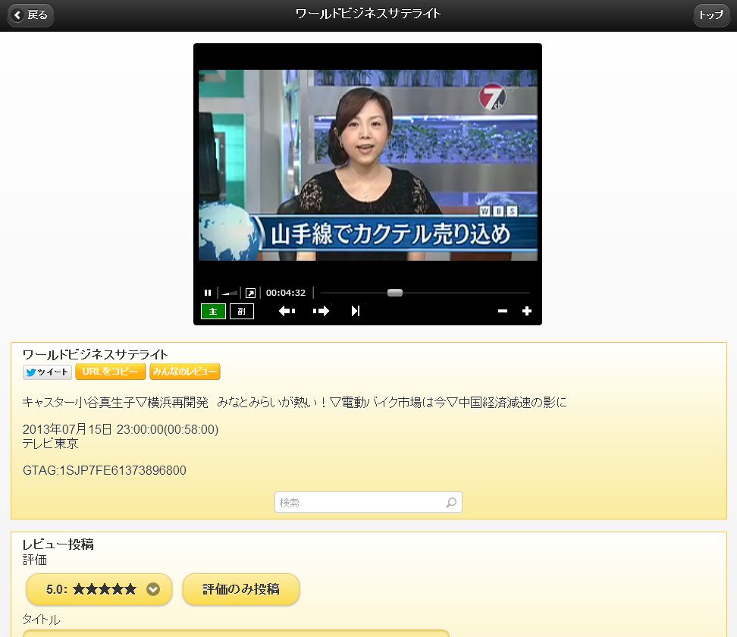Click the video frame of news anchor
Screen dimensions: 737x637
coord(368,165)
